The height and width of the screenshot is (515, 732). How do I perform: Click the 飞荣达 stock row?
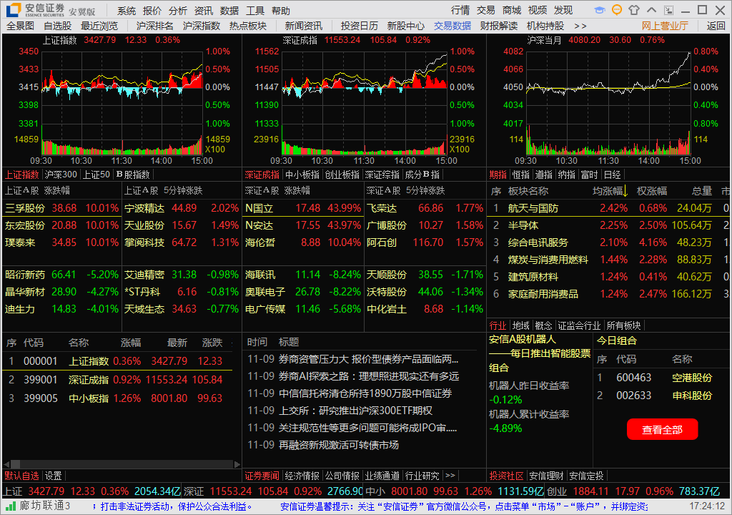[425, 208]
